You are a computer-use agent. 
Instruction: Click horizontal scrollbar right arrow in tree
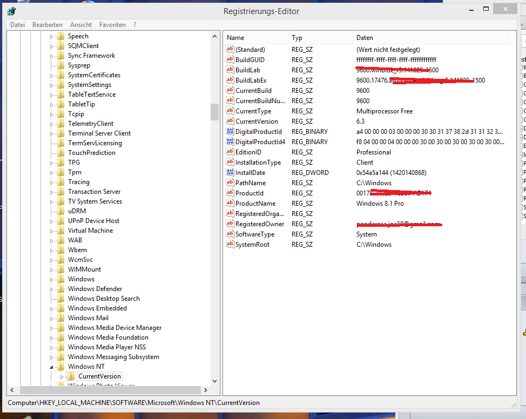coord(206,390)
